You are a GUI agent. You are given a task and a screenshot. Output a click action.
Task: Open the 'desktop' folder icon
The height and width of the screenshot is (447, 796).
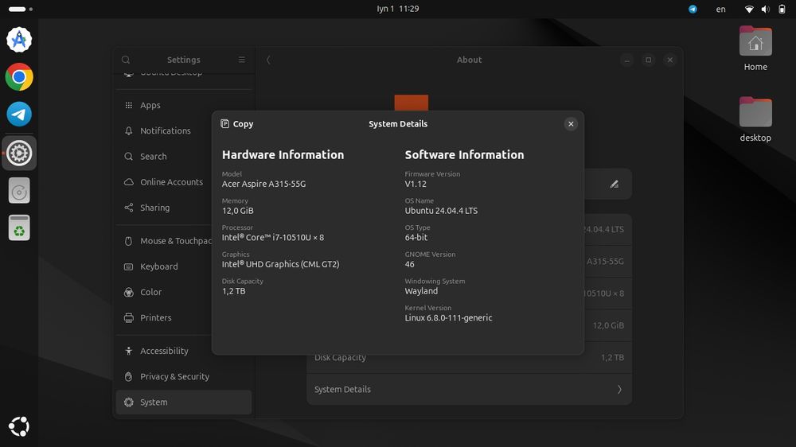755,119
